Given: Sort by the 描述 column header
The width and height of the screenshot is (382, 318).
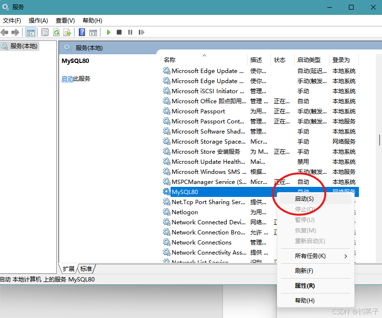Looking at the screenshot, I should coord(259,60).
